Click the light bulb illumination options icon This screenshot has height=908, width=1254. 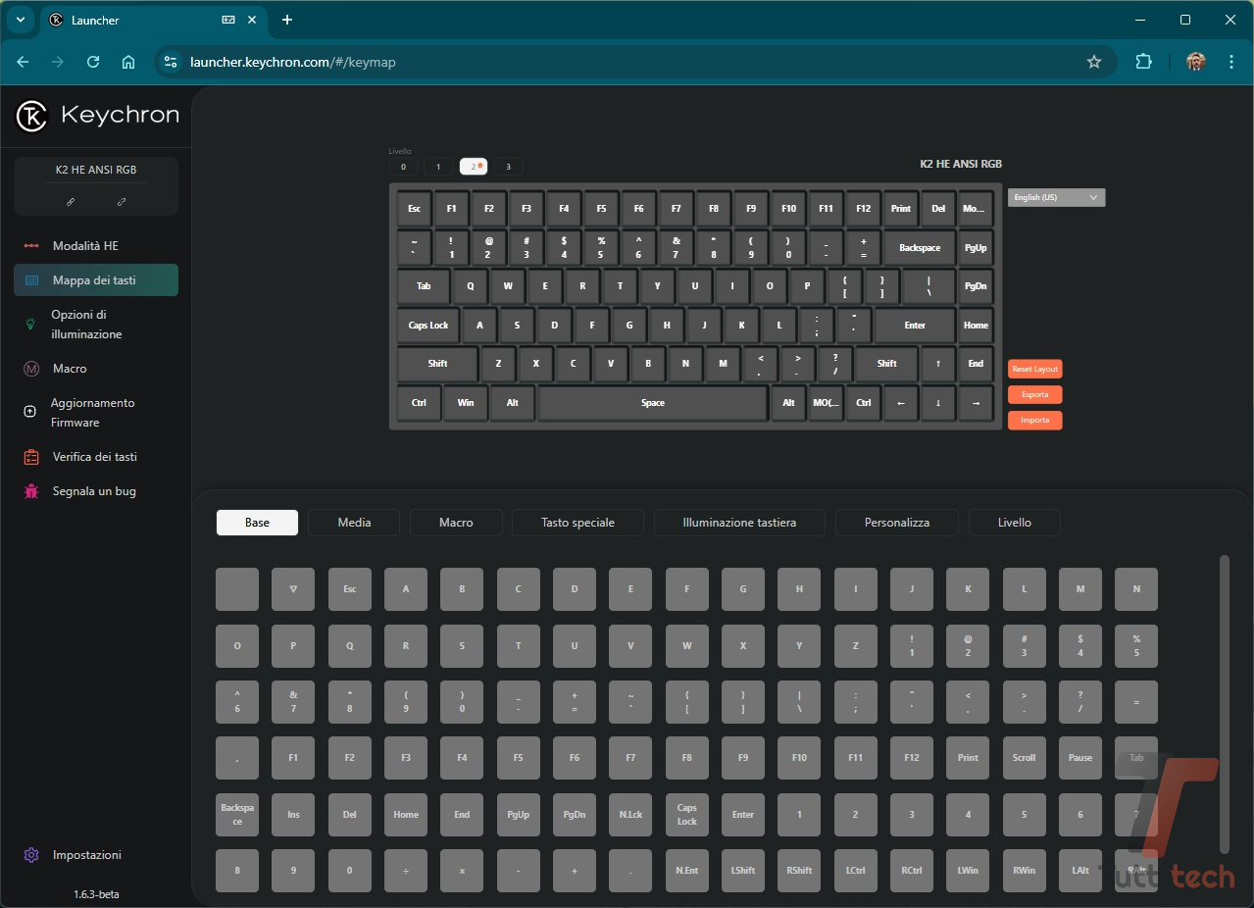click(x=30, y=325)
